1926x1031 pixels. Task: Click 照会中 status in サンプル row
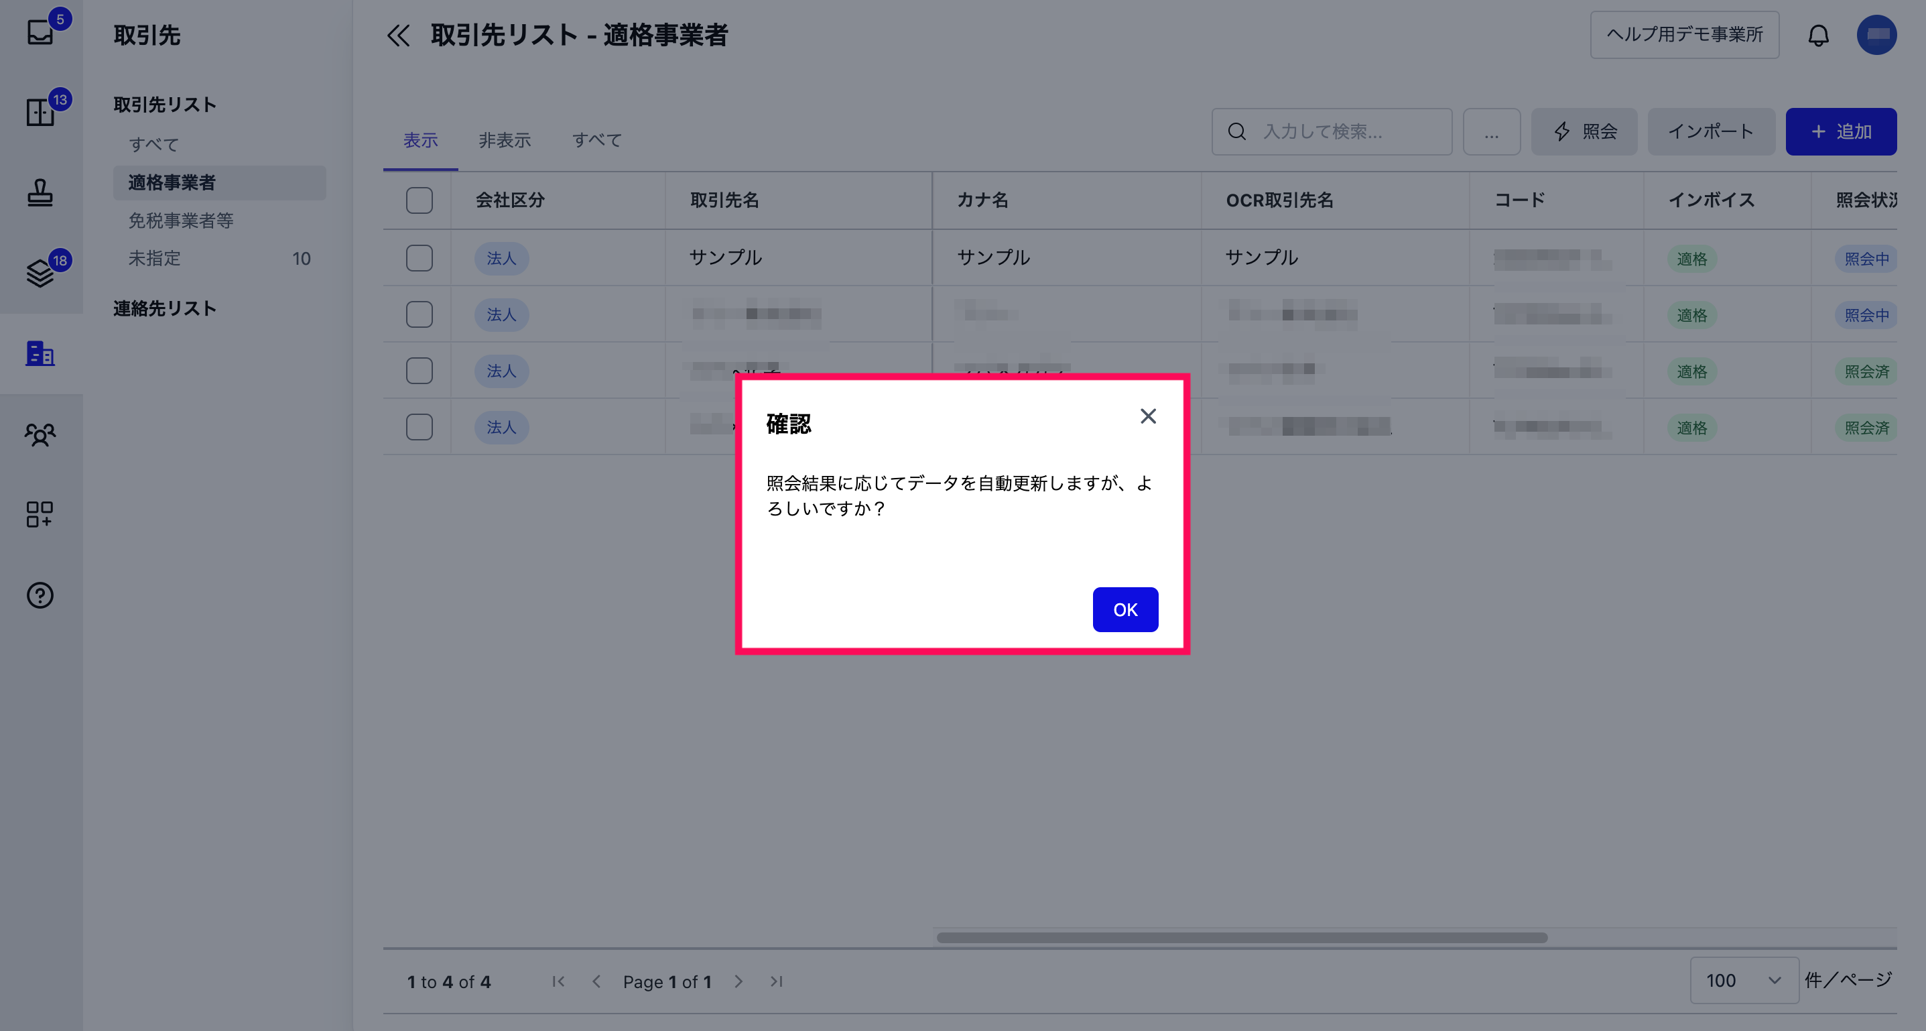pos(1866,259)
